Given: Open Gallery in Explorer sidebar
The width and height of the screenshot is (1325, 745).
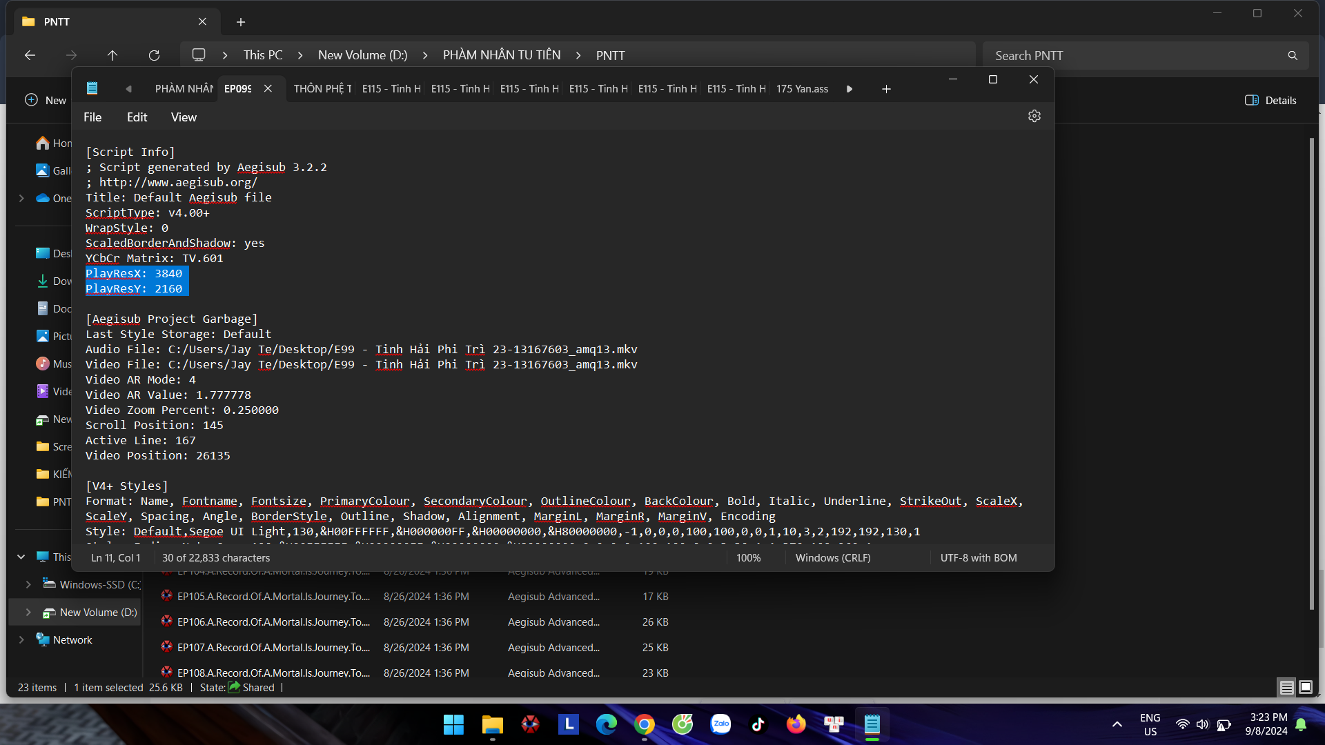Looking at the screenshot, I should pos(54,170).
